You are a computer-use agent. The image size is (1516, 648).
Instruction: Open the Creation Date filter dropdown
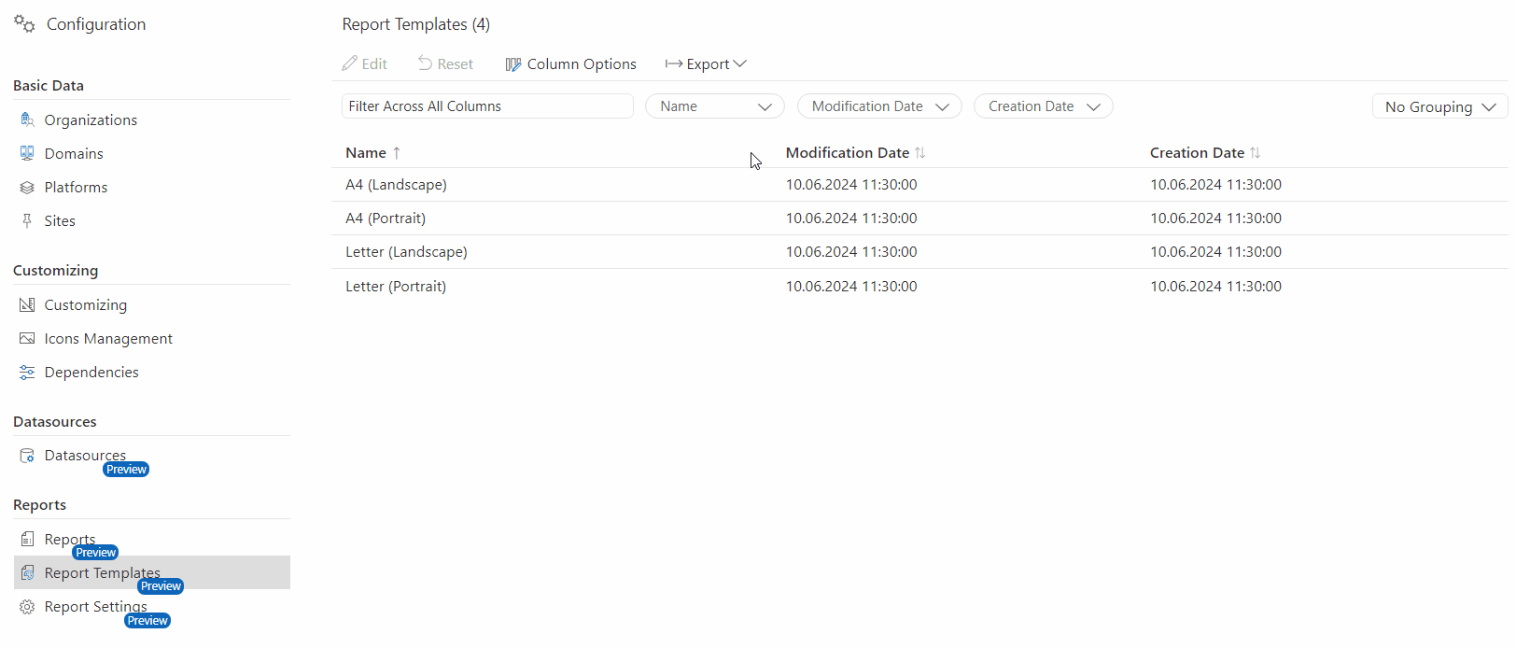click(1044, 106)
